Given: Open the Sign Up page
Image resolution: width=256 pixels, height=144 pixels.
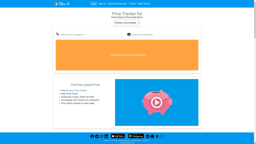Looking at the screenshot, I should click(102, 4).
